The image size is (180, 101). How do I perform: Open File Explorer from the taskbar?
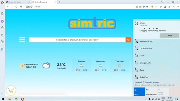pyautogui.click(x=10, y=99)
